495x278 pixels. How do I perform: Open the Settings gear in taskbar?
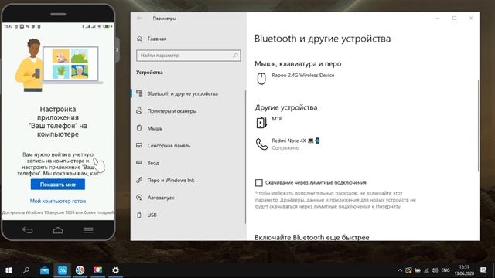(115, 270)
